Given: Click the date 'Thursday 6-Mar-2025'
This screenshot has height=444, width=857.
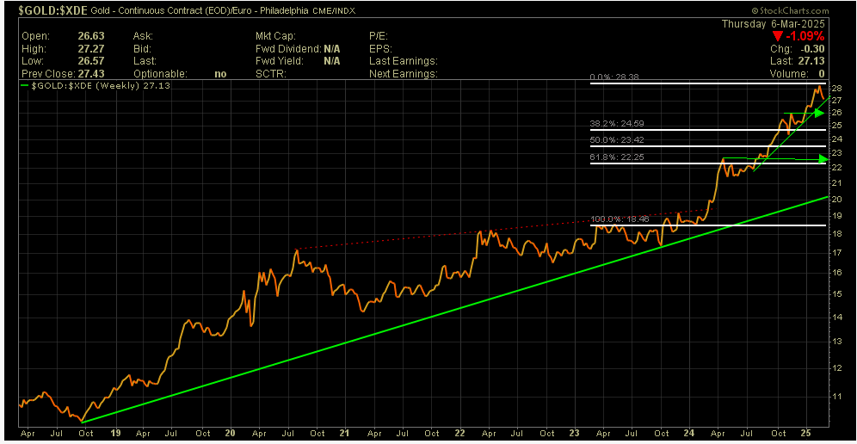Looking at the screenshot, I should tap(773, 24).
